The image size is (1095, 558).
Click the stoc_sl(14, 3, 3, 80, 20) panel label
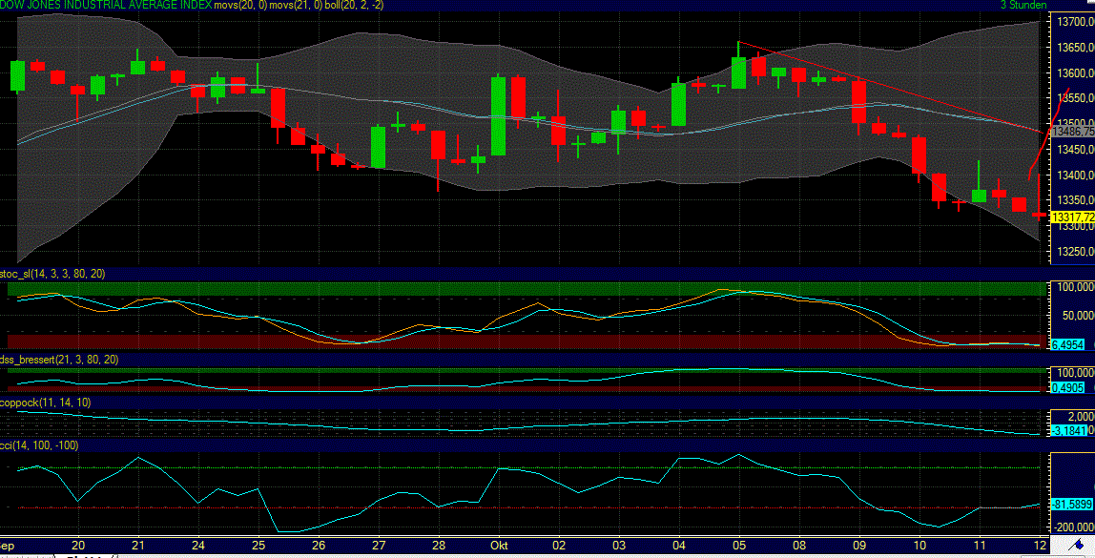click(53, 274)
